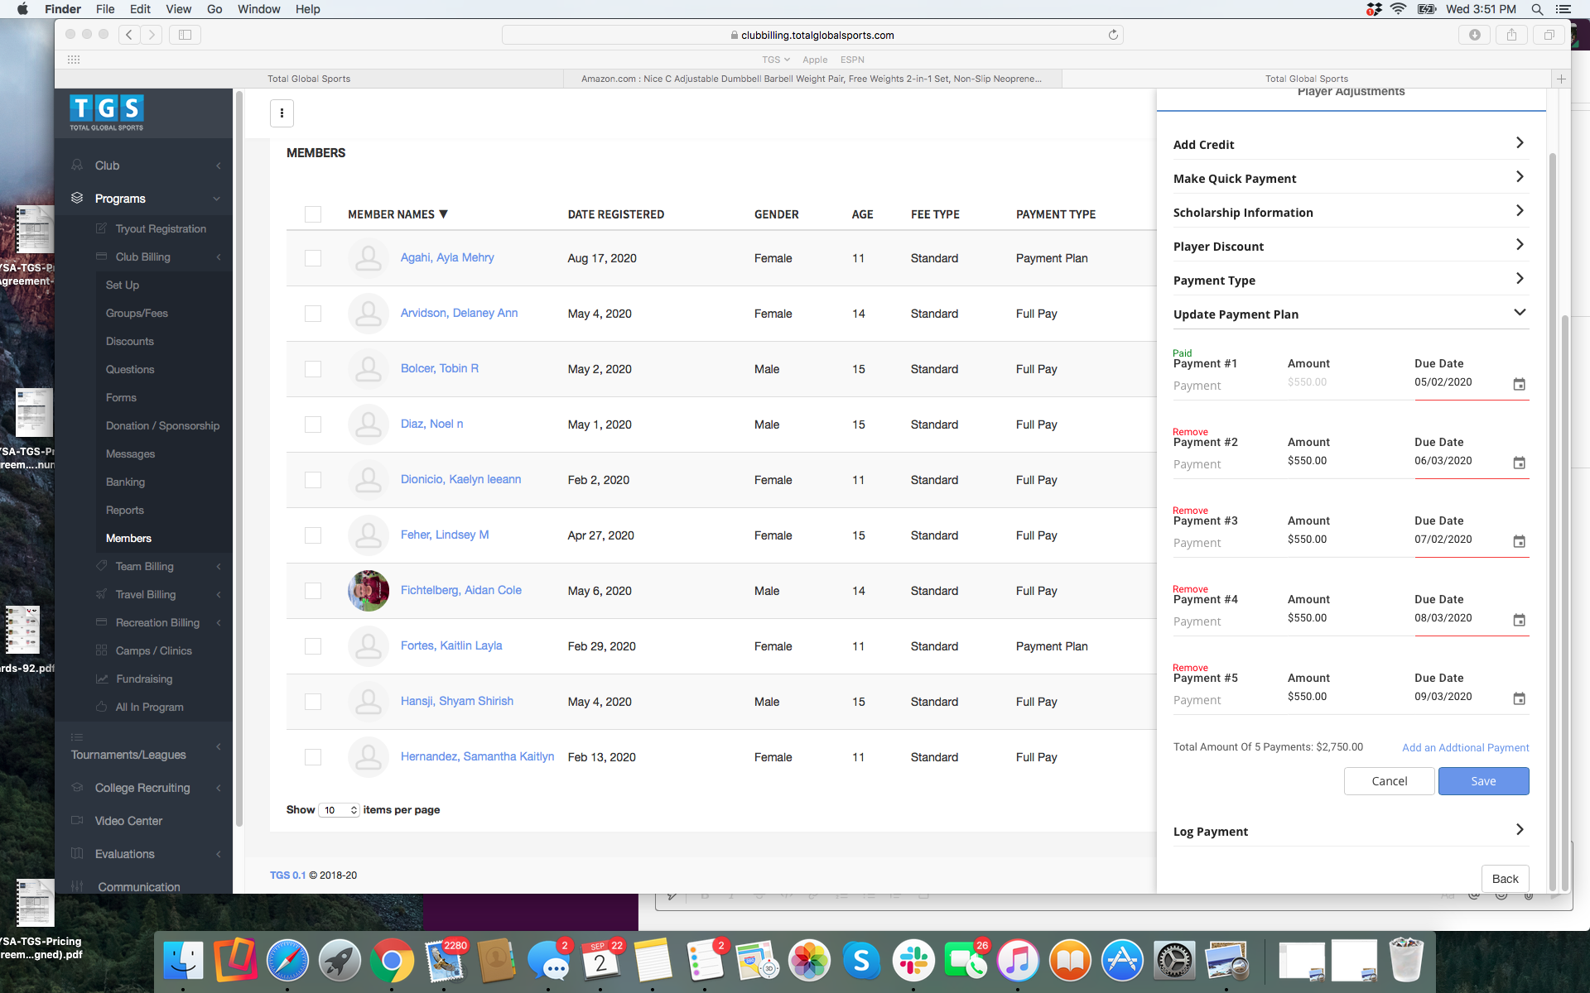Expand the Make Quick Payment section
This screenshot has width=1590, height=993.
click(1351, 178)
